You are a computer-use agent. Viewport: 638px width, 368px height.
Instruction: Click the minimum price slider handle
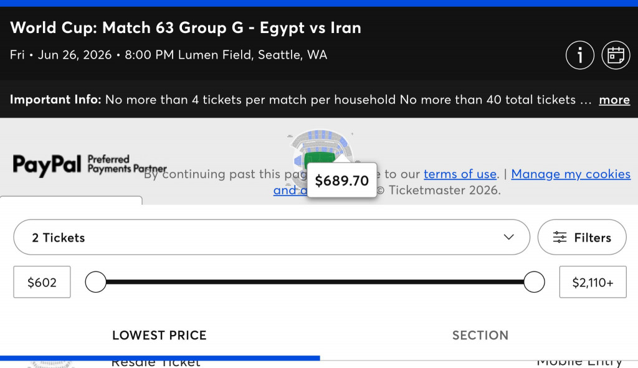click(x=95, y=282)
